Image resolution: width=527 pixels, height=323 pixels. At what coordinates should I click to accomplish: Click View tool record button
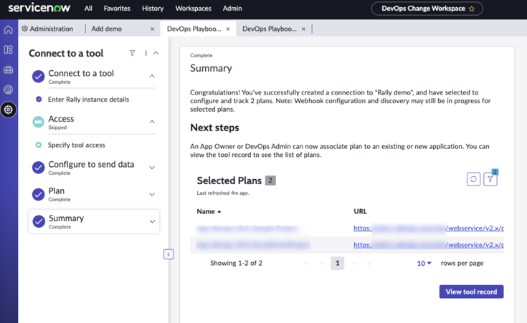tap(471, 291)
